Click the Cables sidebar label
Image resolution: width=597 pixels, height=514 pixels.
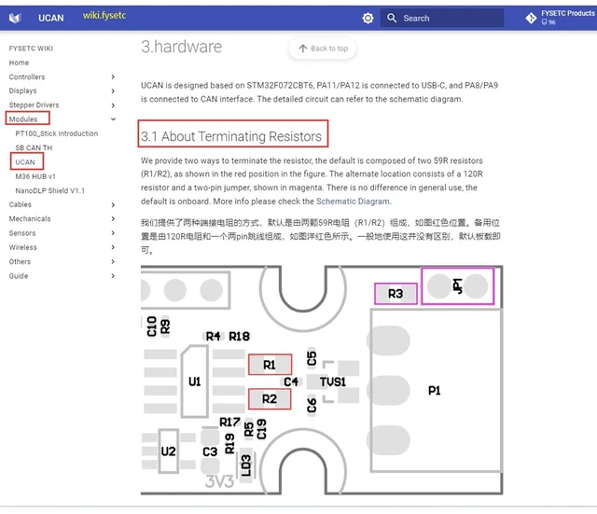[21, 205]
